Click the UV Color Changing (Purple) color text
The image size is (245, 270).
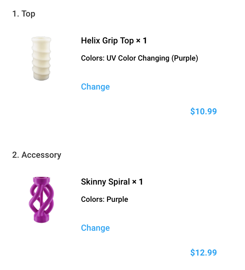tap(152, 58)
